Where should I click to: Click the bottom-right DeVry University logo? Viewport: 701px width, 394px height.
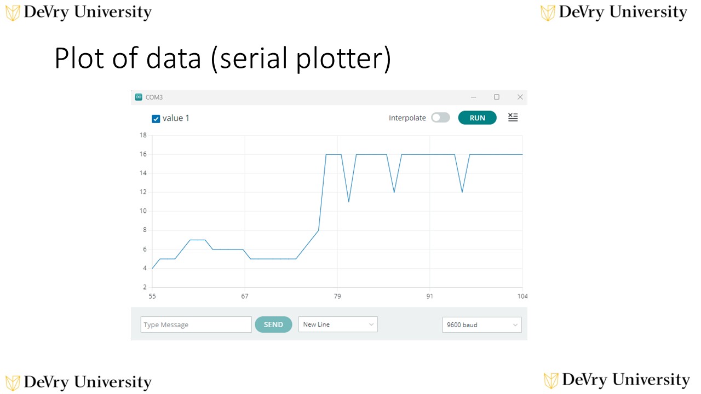coord(617,380)
